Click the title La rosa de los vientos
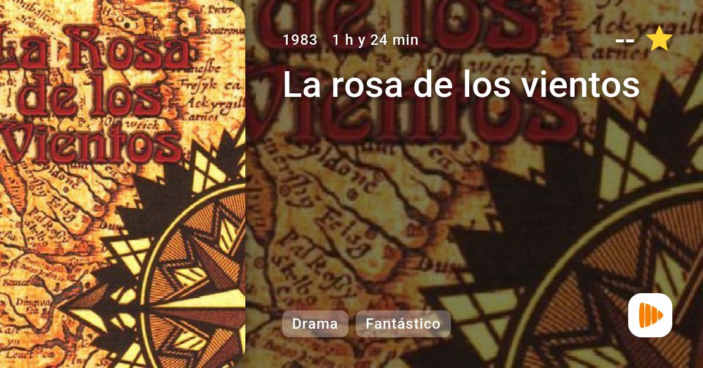Image resolution: width=703 pixels, height=368 pixels. pyautogui.click(x=461, y=84)
